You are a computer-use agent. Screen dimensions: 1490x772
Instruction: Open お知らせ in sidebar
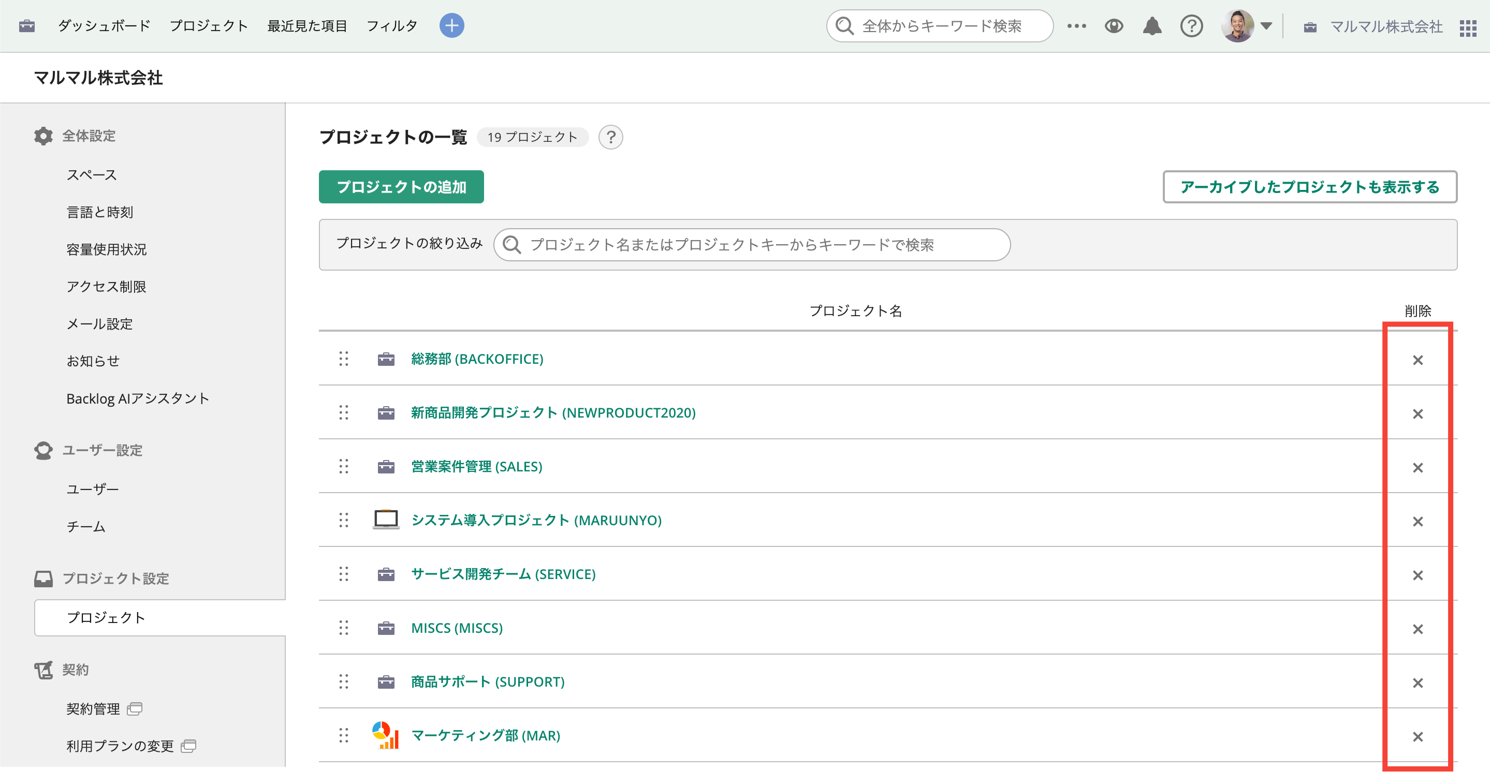click(93, 361)
